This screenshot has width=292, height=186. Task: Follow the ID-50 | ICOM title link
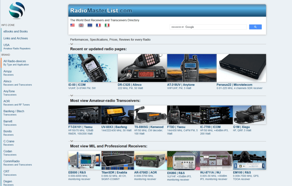coord(77,85)
